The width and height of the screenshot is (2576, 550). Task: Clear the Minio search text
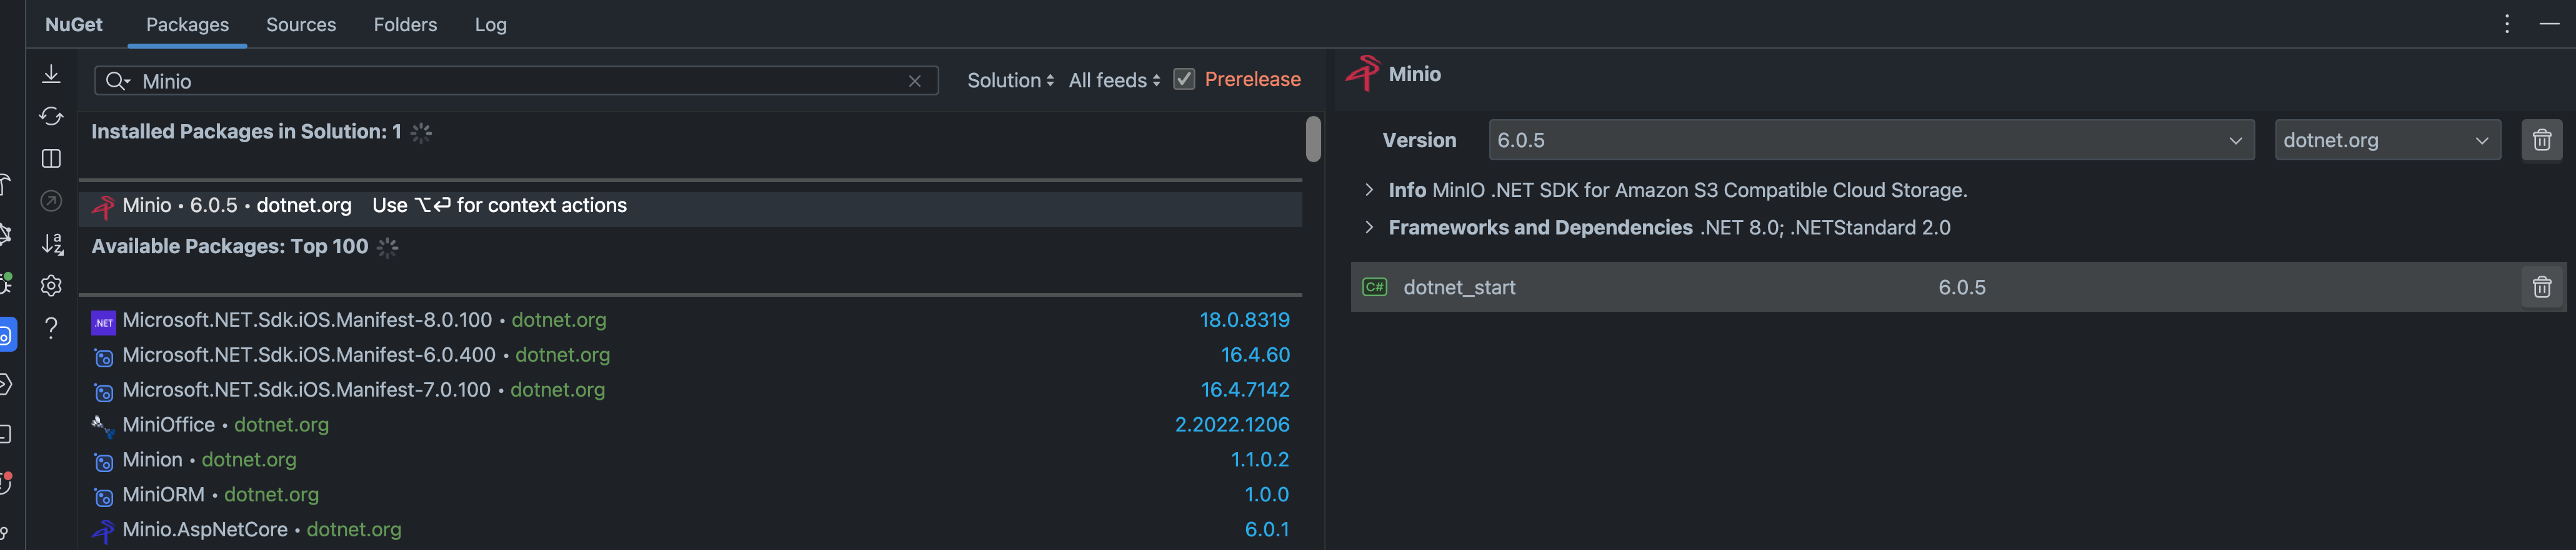(914, 81)
